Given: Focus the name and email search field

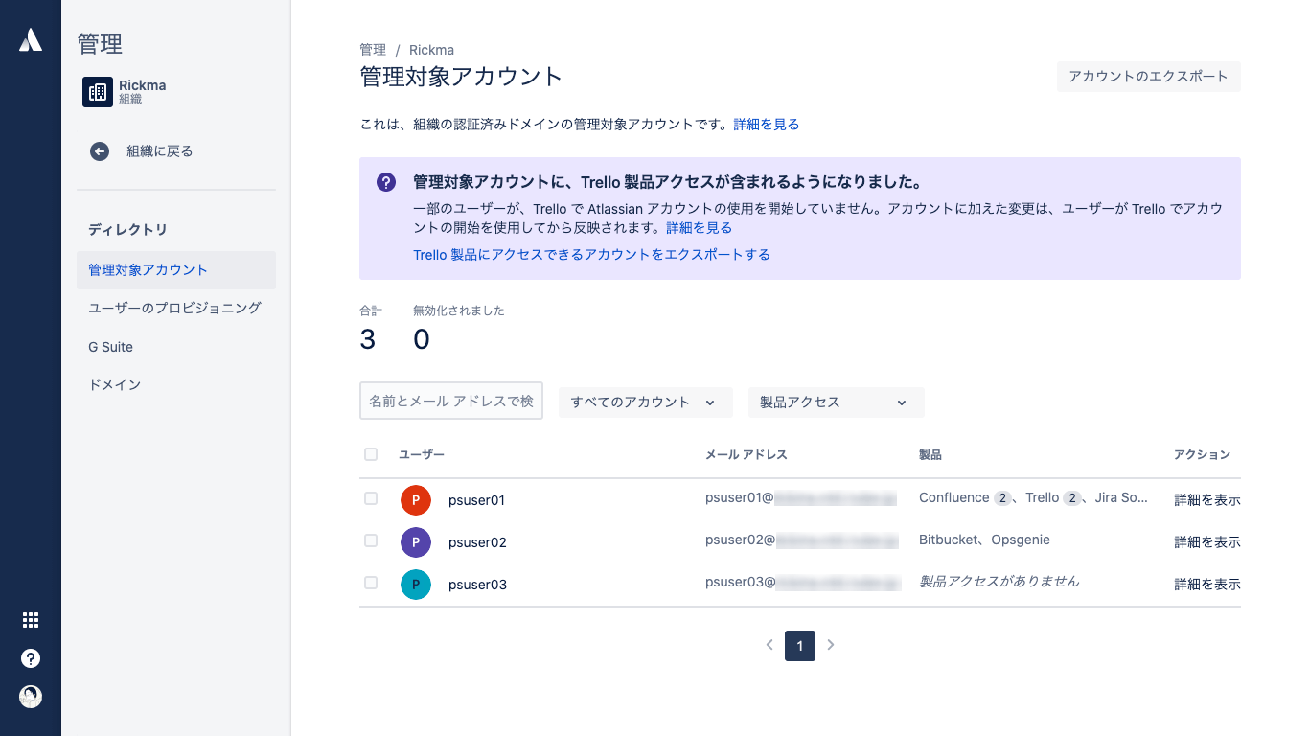Looking at the screenshot, I should (451, 402).
